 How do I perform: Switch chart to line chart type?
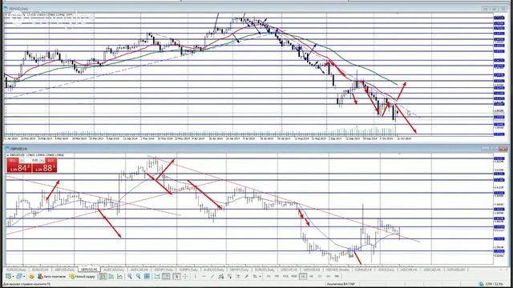[119, 277]
